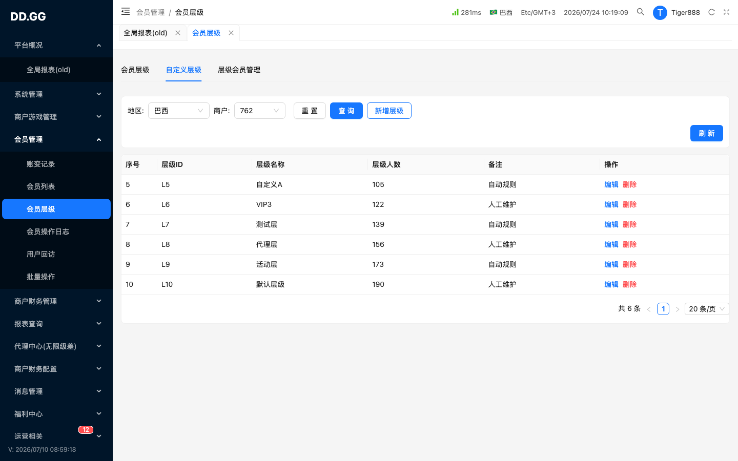The height and width of the screenshot is (461, 738).
Task: Edit the 测试层 level row
Action: click(x=611, y=224)
